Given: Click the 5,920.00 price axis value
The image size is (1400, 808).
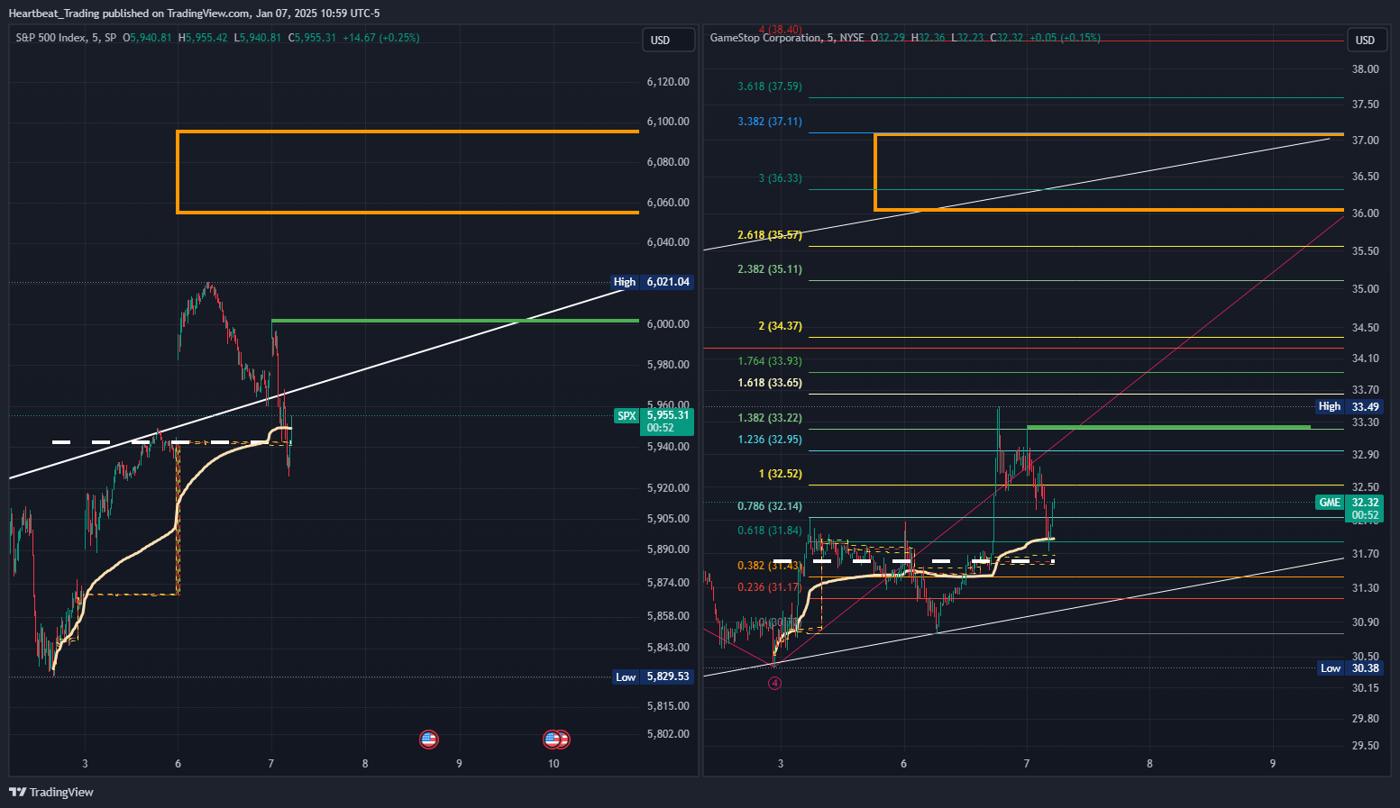Looking at the screenshot, I should point(668,488).
